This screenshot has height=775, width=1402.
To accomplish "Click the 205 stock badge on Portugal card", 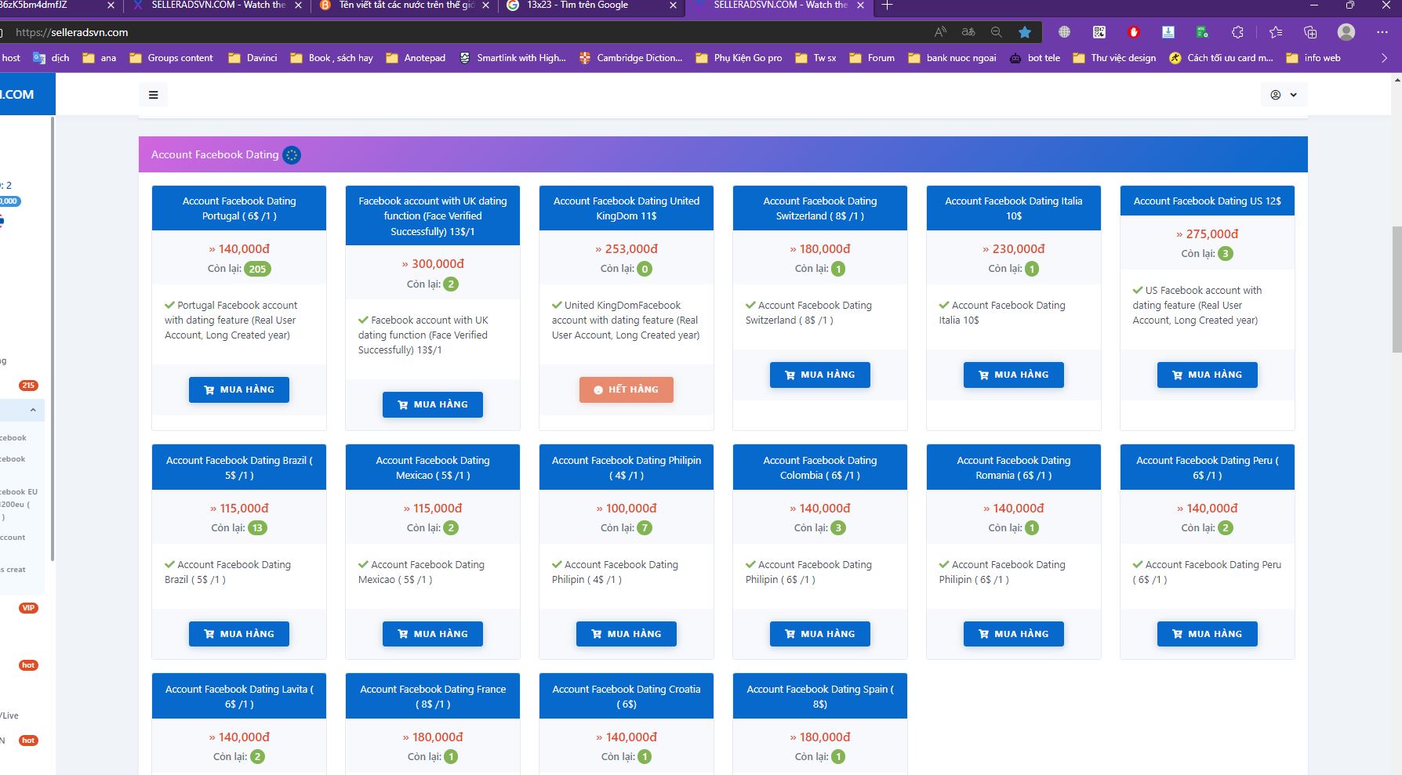I will tap(257, 269).
